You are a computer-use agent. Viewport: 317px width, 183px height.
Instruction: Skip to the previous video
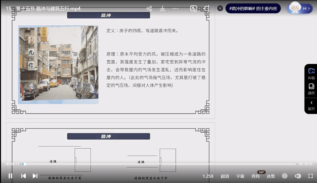pyautogui.click(x=24, y=176)
